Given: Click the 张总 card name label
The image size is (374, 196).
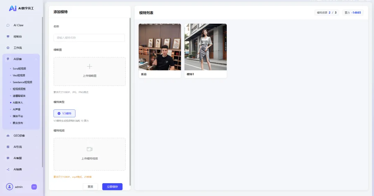Looking at the screenshot, I should (x=144, y=74).
